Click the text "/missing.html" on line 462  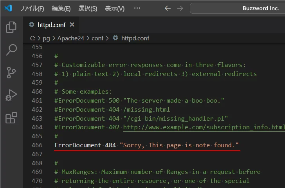click(x=146, y=109)
